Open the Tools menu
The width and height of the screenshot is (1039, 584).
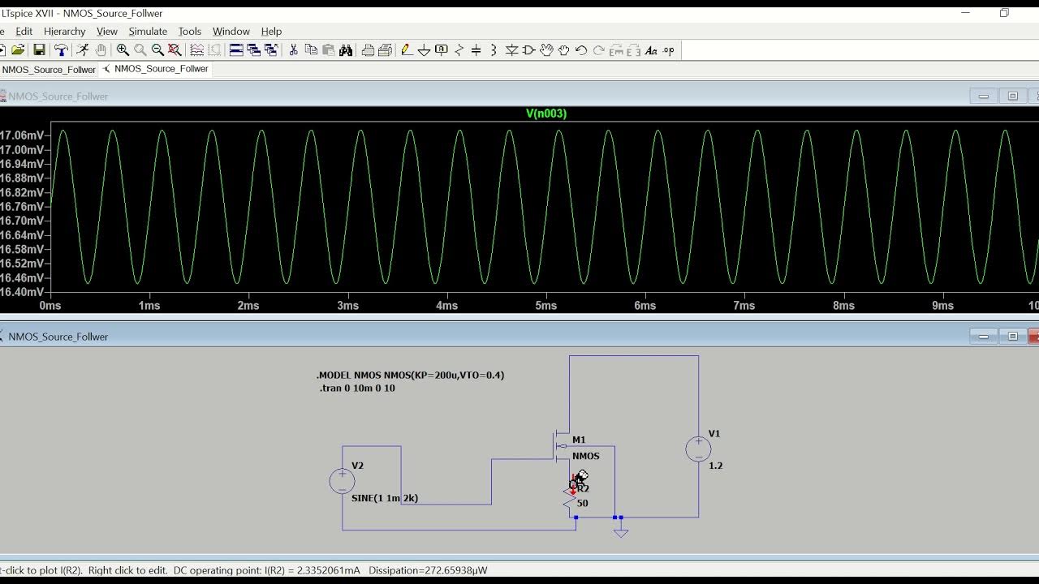(x=189, y=31)
